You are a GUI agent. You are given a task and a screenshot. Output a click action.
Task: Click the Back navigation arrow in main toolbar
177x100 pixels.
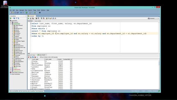coord(21,12)
